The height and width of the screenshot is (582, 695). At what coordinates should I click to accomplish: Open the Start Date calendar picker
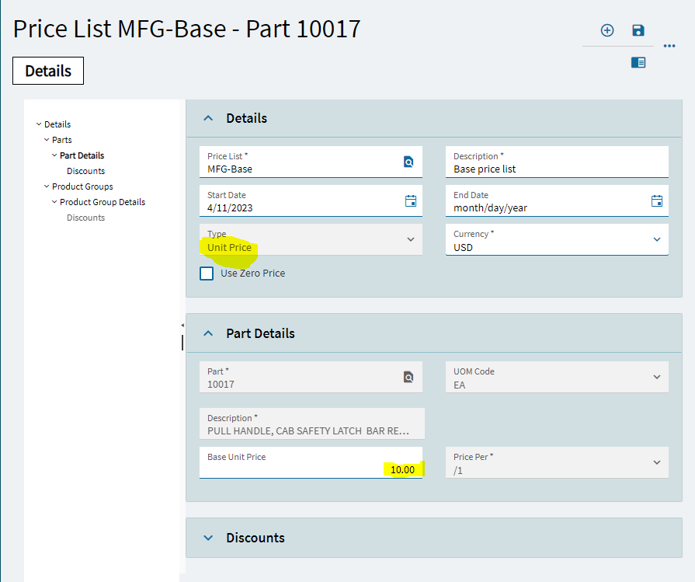coord(411,200)
